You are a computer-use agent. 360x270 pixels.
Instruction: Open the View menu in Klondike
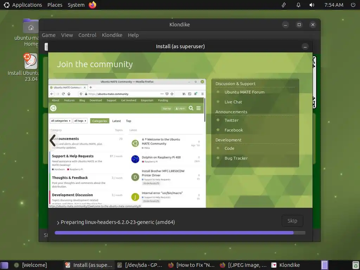pos(67,35)
